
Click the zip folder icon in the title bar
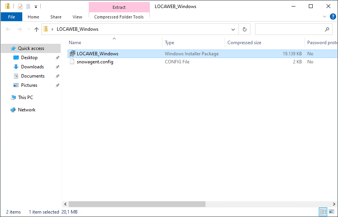tap(8, 7)
